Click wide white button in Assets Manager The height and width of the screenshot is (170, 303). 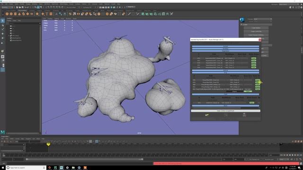[x=225, y=111]
